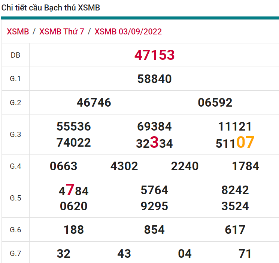The width and height of the screenshot is (279, 263).
Task: Open the XSMB Thứ 7 link
Action: click(61, 31)
